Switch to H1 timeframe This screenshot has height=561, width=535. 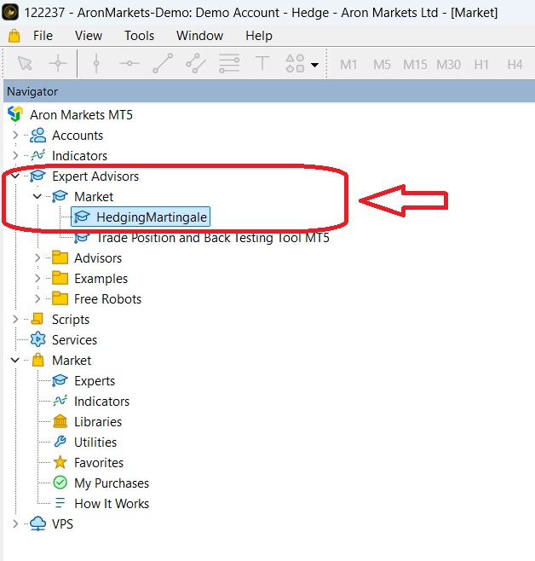point(481,64)
